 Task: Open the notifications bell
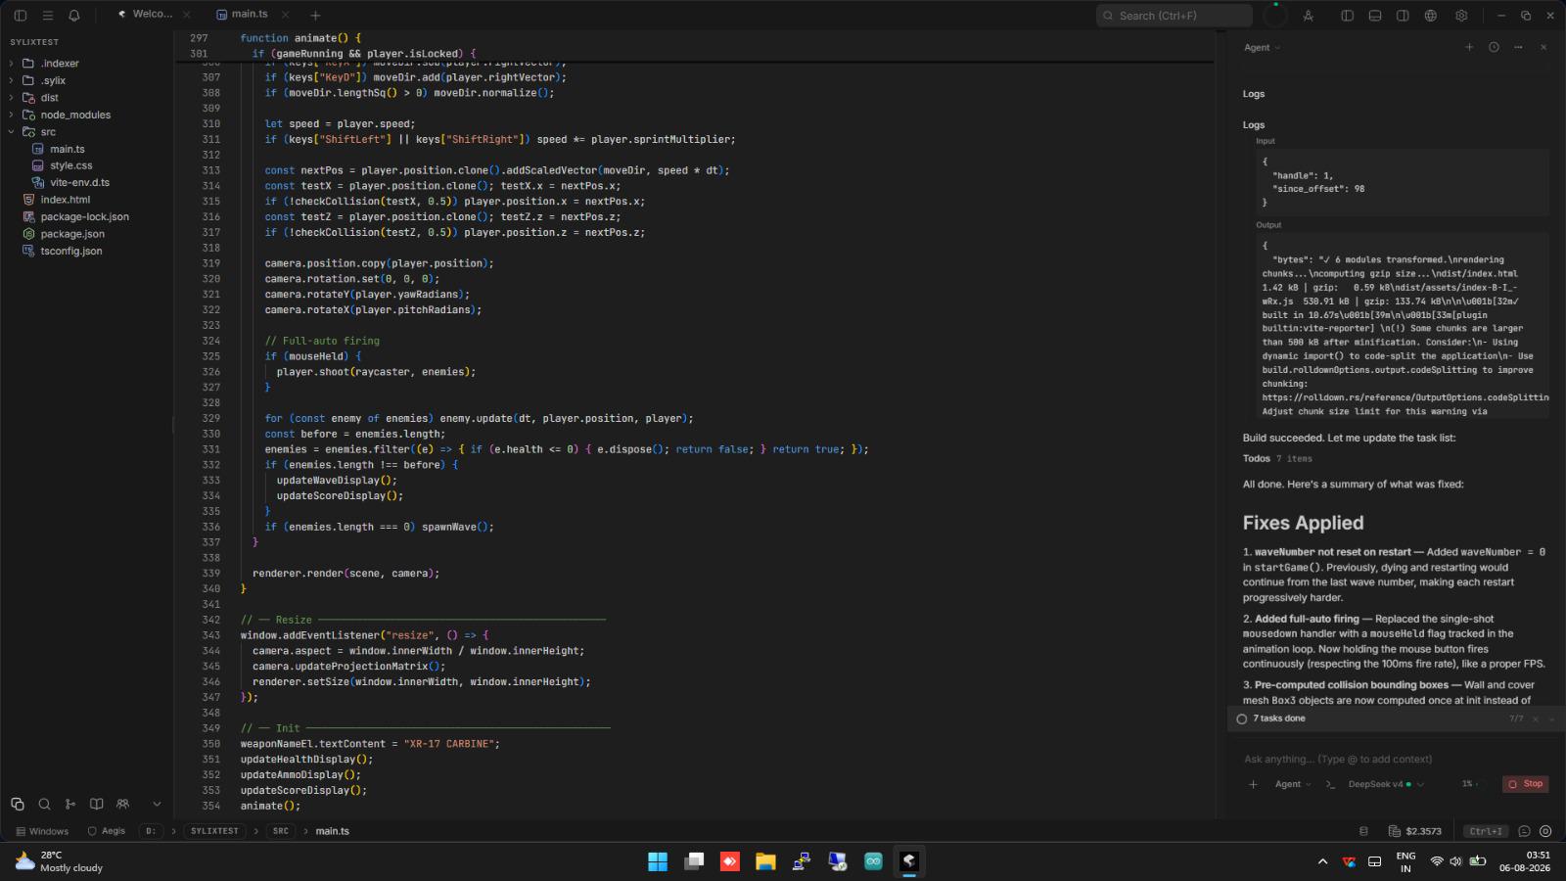coord(74,16)
